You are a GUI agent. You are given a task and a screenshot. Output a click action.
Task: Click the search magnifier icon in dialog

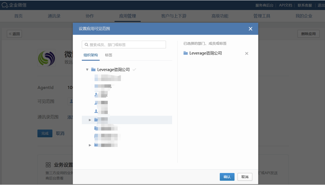pos(86,45)
